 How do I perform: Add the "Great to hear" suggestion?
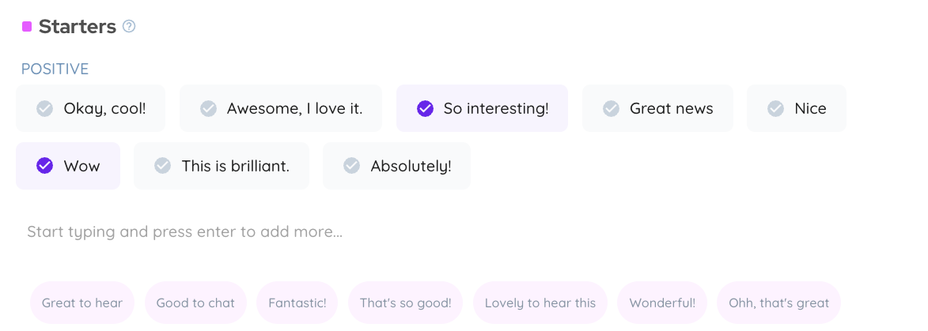tap(82, 303)
